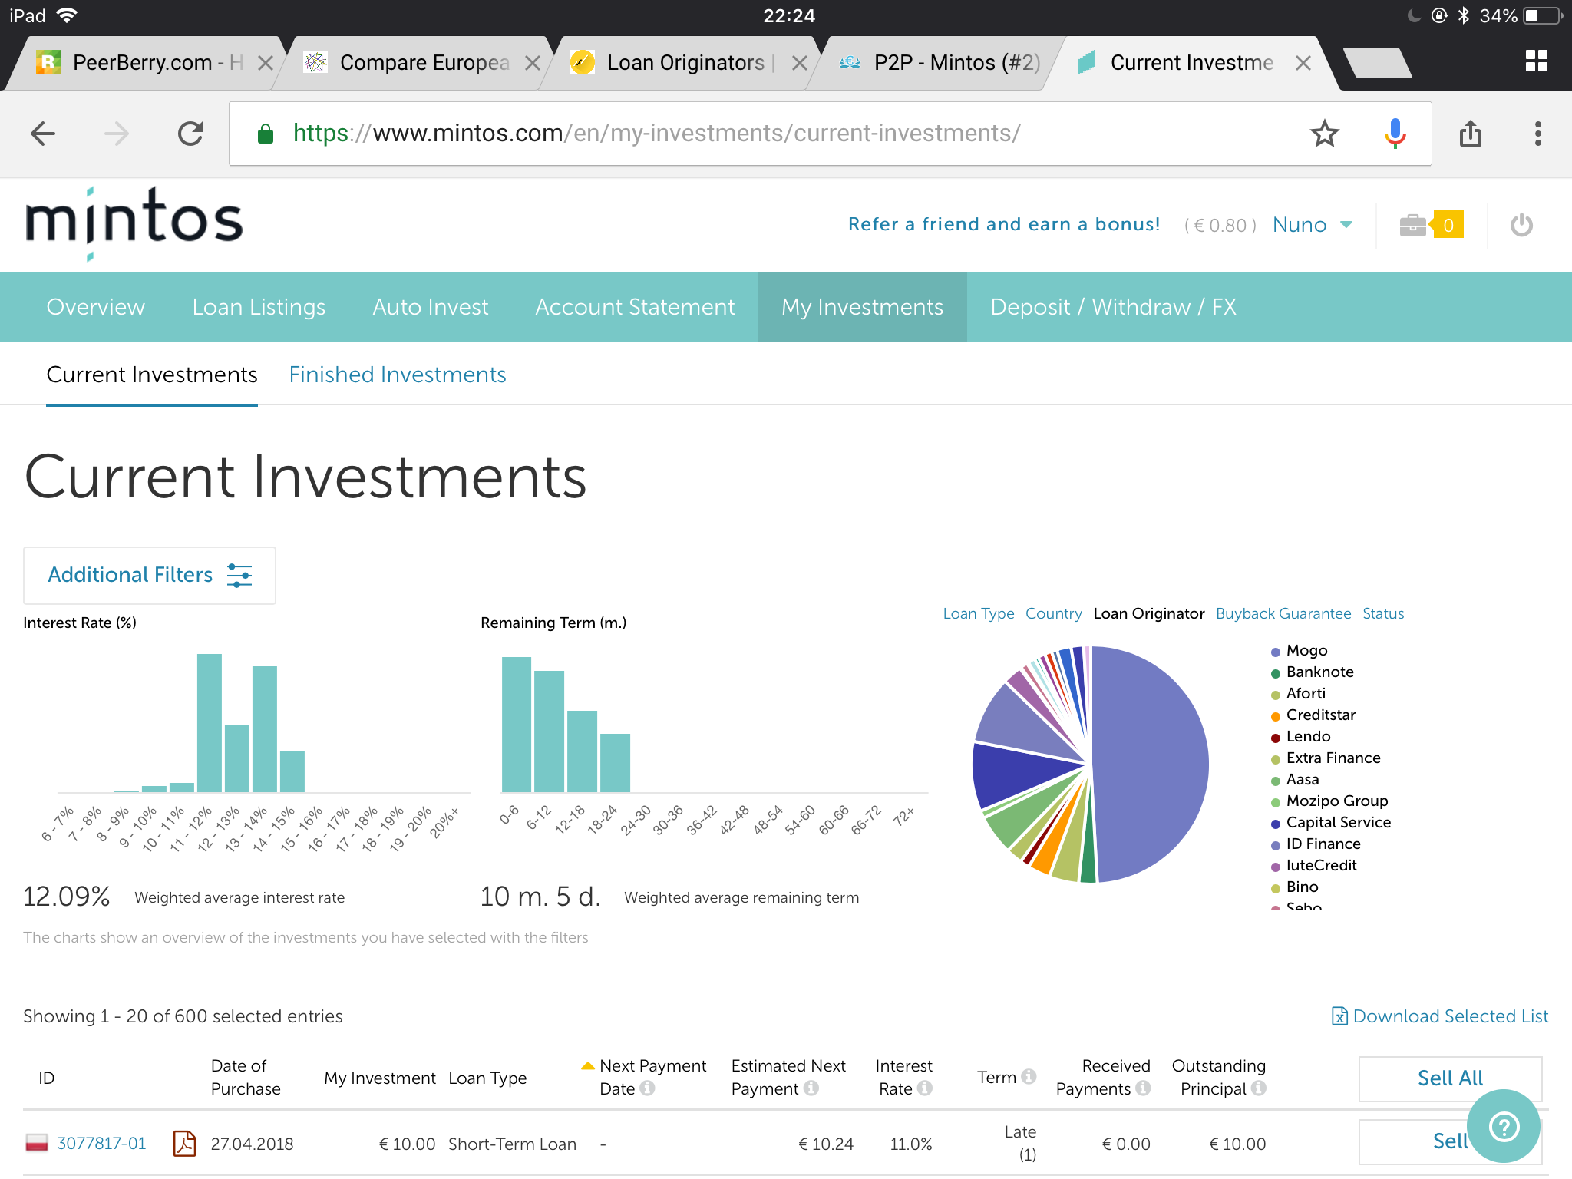Open the PDF agreement icon for loan 3077817-01

184,1144
